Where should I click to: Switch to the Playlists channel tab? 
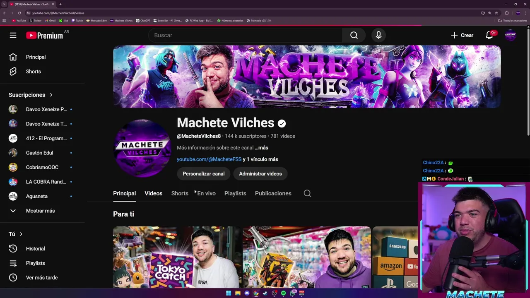[x=235, y=193]
